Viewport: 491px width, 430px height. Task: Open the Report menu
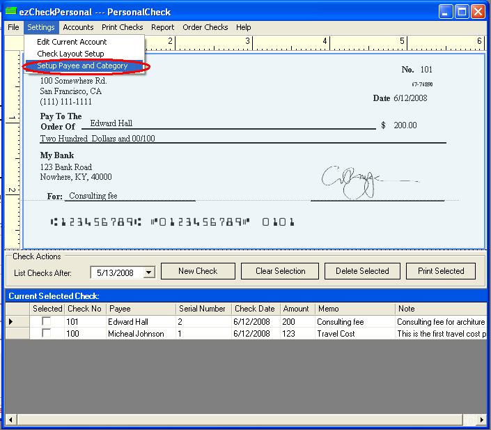click(x=162, y=27)
